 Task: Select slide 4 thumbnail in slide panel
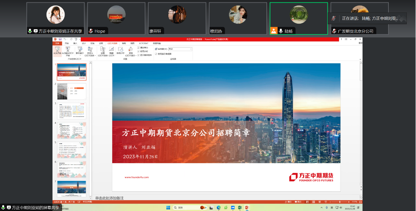(72, 130)
